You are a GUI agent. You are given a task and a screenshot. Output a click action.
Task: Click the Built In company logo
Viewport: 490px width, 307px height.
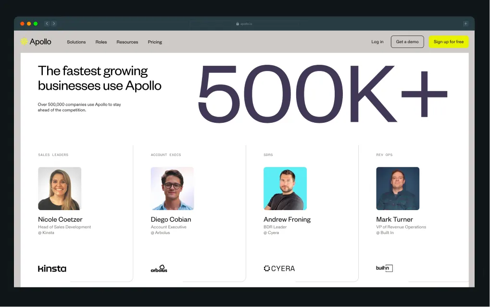(x=384, y=268)
